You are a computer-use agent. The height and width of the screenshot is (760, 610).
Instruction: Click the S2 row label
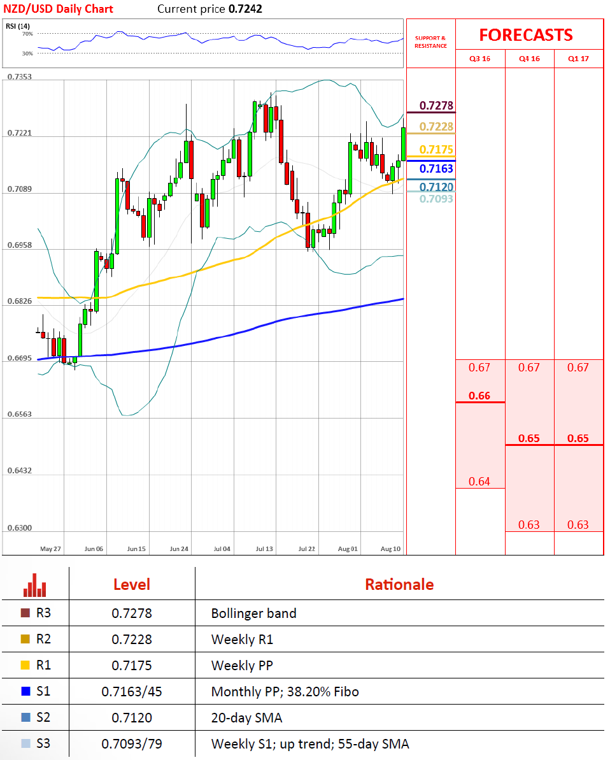pos(43,717)
